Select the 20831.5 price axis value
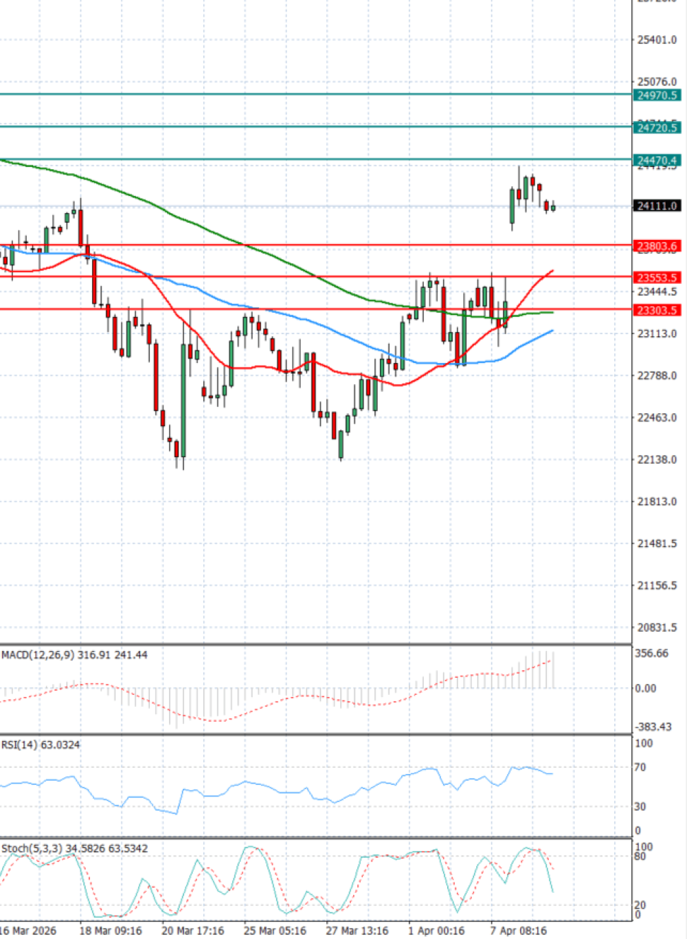This screenshot has width=687, height=939. (x=657, y=628)
